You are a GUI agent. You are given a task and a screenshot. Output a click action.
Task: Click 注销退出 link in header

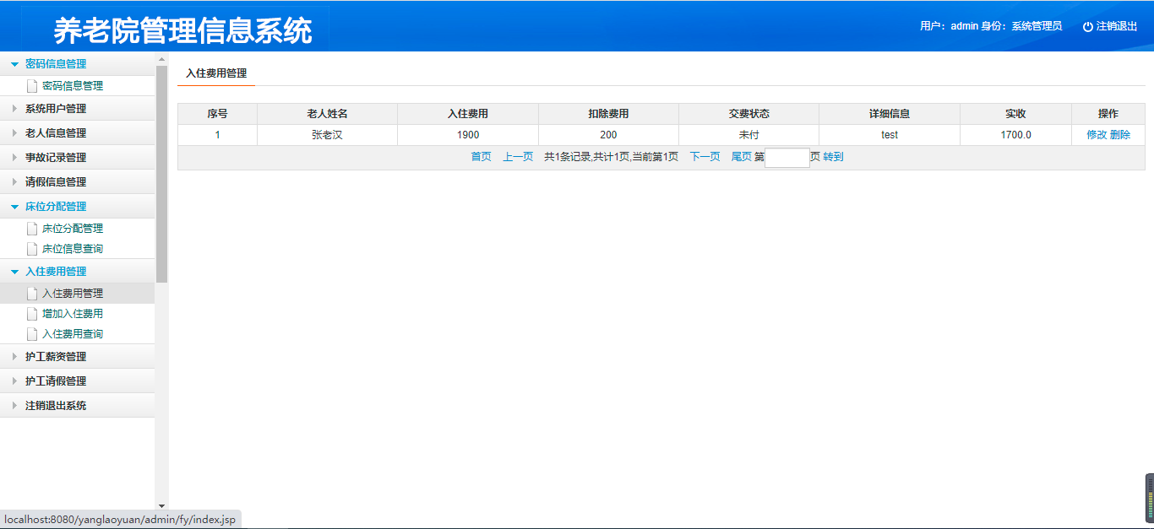click(1117, 26)
